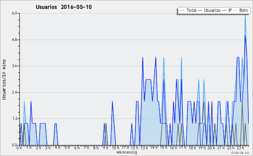
Task: Click the y-axis value 6.0
Action: [x=14, y=13]
